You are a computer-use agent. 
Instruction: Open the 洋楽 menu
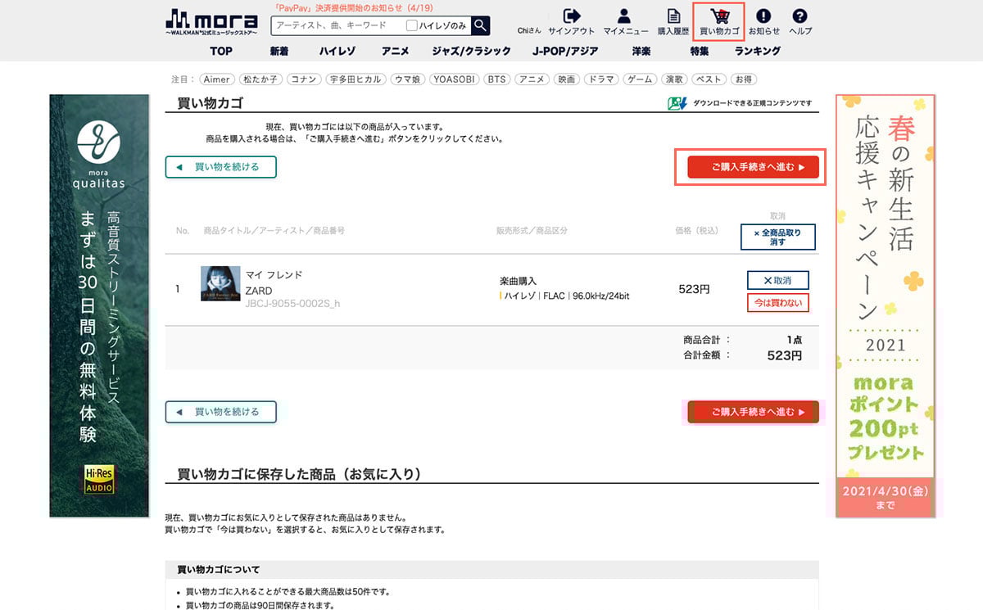(x=641, y=51)
